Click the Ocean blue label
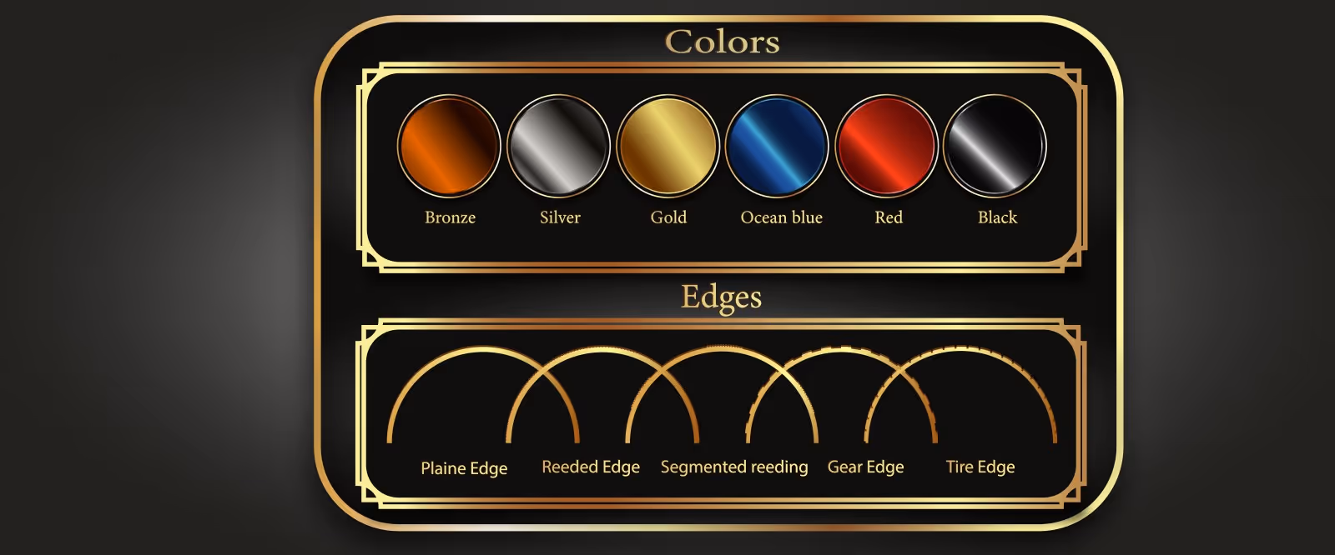 pos(782,217)
